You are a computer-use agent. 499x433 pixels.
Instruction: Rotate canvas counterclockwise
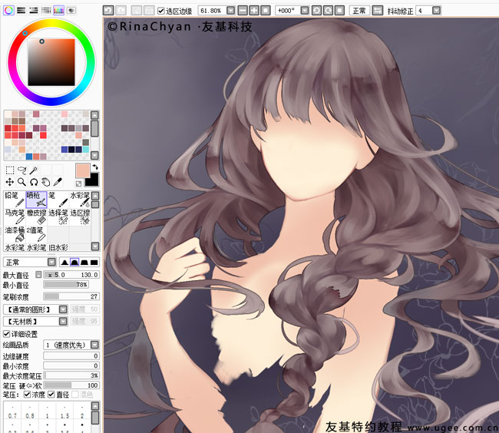[x=316, y=11]
